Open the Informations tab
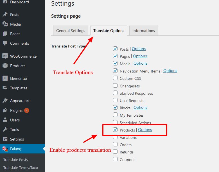 (x=144, y=31)
